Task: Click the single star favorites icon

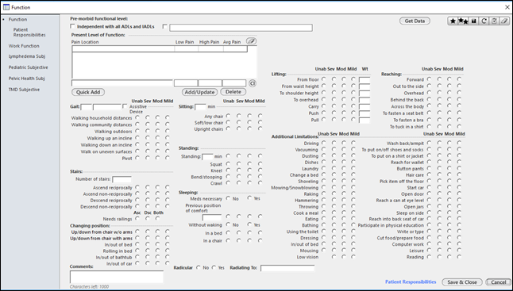Action: (x=453, y=21)
